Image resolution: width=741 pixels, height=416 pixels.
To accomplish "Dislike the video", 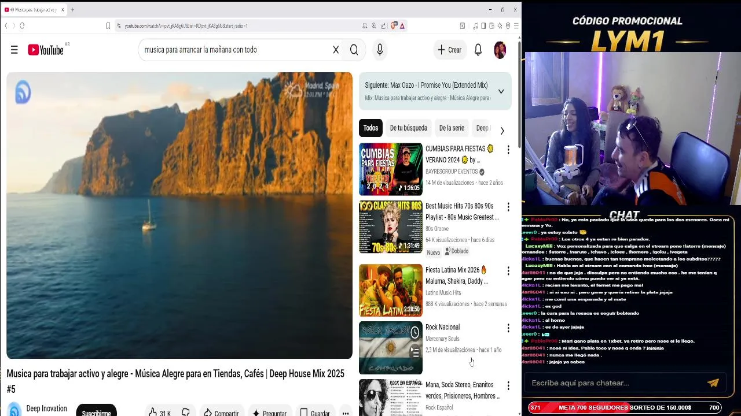I will tap(186, 413).
